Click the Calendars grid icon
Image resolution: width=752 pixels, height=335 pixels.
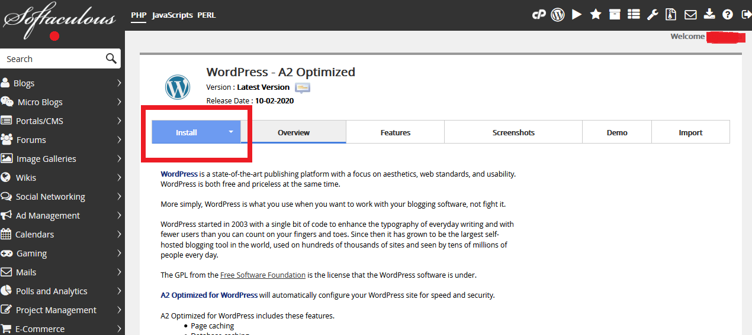click(6, 234)
